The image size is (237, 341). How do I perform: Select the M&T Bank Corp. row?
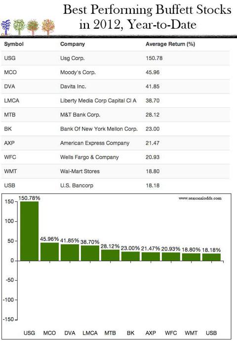point(115,115)
